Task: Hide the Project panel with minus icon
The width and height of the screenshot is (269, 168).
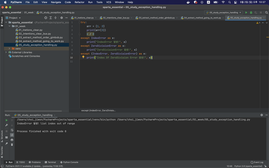Action: click(67, 18)
